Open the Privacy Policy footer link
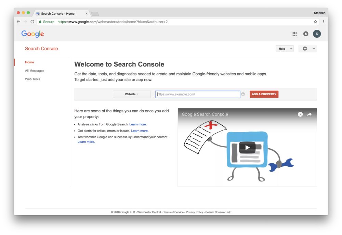Image resolution: width=342 pixels, height=235 pixels. (194, 212)
